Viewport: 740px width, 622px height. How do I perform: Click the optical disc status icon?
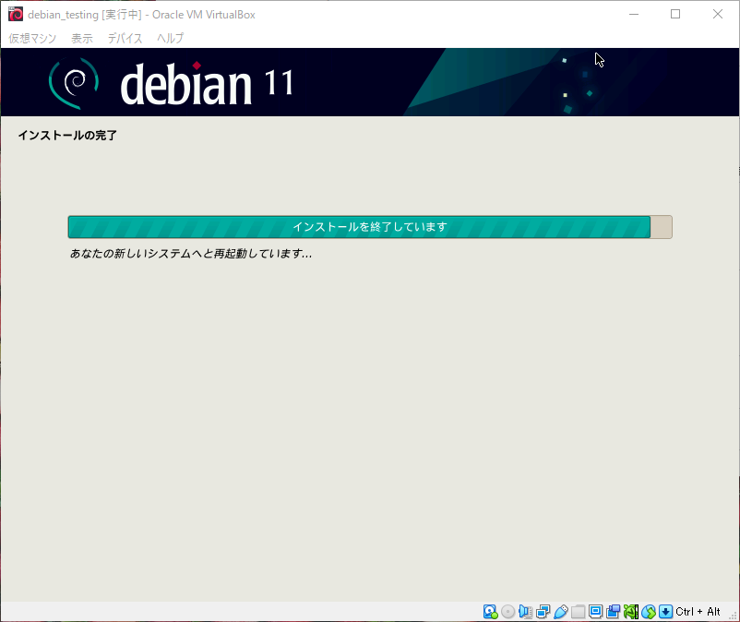(507, 612)
